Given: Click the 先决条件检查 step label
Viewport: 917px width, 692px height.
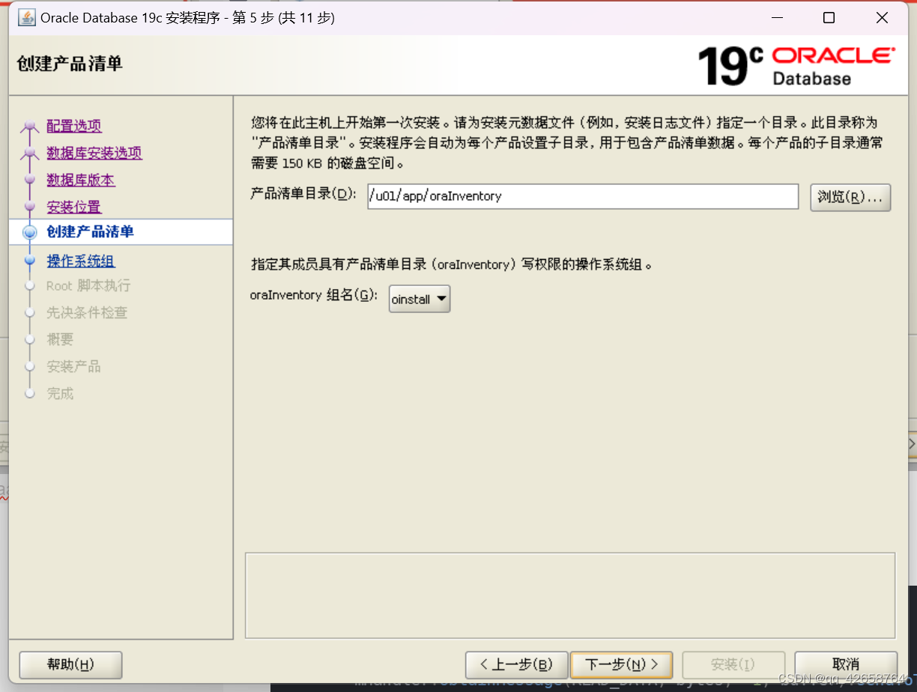Looking at the screenshot, I should click(x=87, y=312).
